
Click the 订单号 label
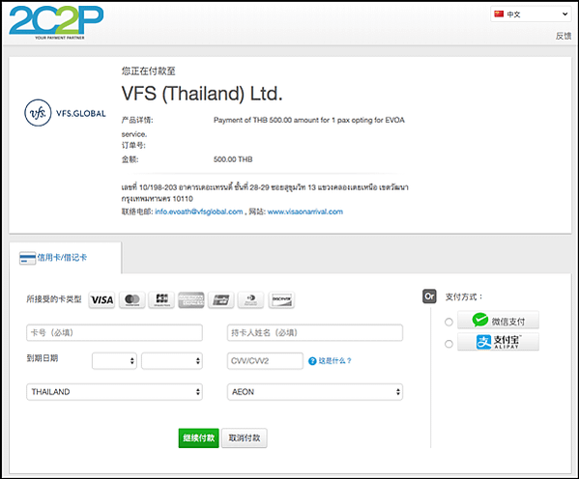coord(133,146)
